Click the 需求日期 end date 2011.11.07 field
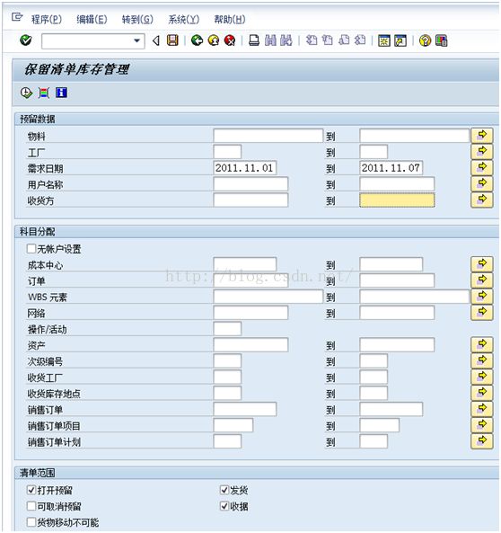The height and width of the screenshot is (533, 501). coord(391,168)
